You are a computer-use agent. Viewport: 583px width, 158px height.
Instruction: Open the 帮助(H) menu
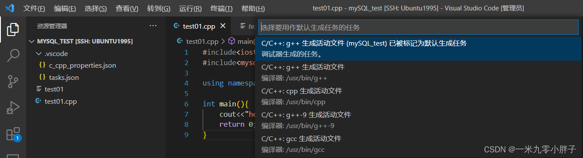253,9
